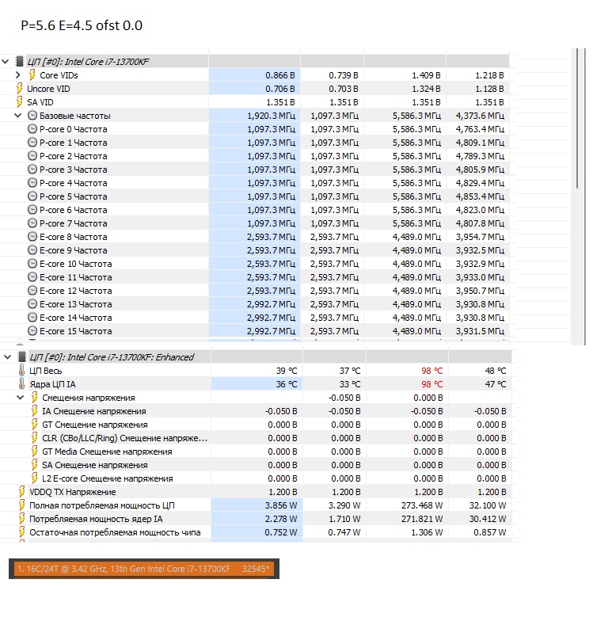
Task: Click the lightning icon beside L2 E-core Смещение напряжения
Action: coord(35,478)
